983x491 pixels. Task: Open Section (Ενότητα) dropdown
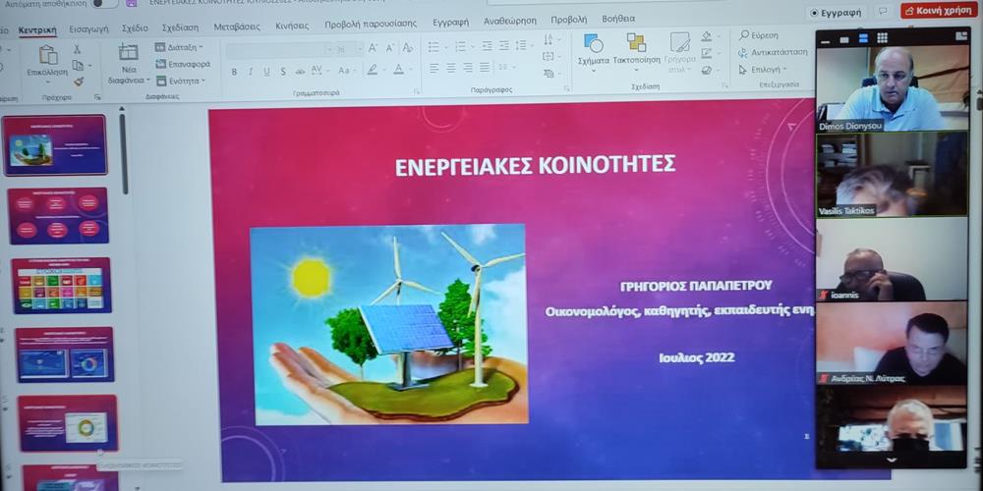pyautogui.click(x=179, y=81)
